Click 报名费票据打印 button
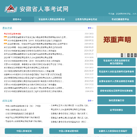Image resolution: width=137 pixels, height=137 pixels. pos(116,100)
